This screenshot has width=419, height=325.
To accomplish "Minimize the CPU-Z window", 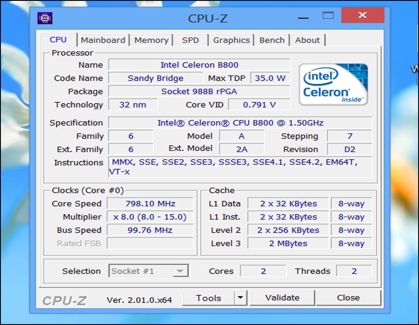I will 303,18.
